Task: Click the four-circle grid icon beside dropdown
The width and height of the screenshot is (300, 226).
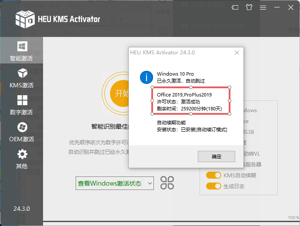Action: [x=167, y=183]
